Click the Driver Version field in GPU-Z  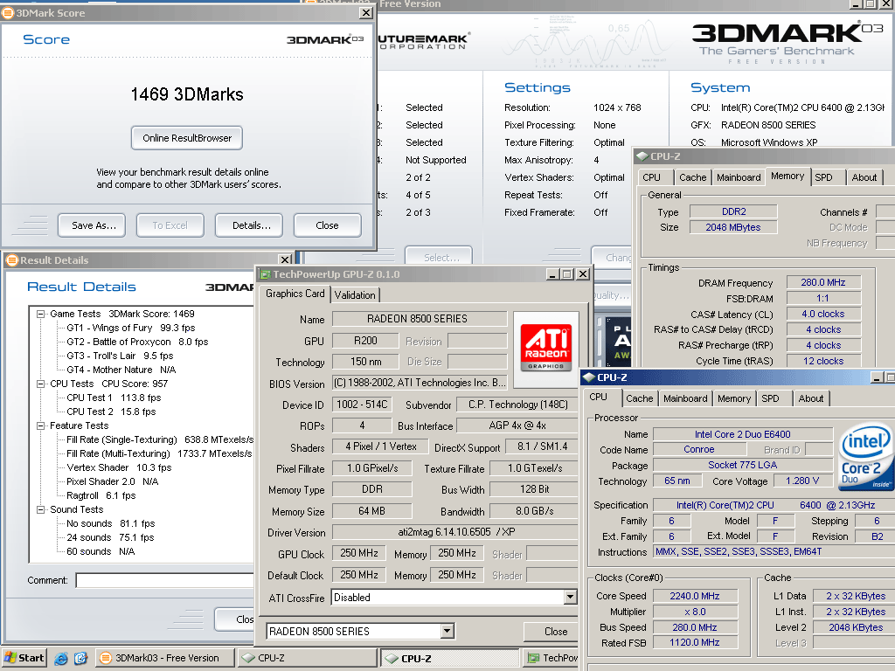pos(455,532)
